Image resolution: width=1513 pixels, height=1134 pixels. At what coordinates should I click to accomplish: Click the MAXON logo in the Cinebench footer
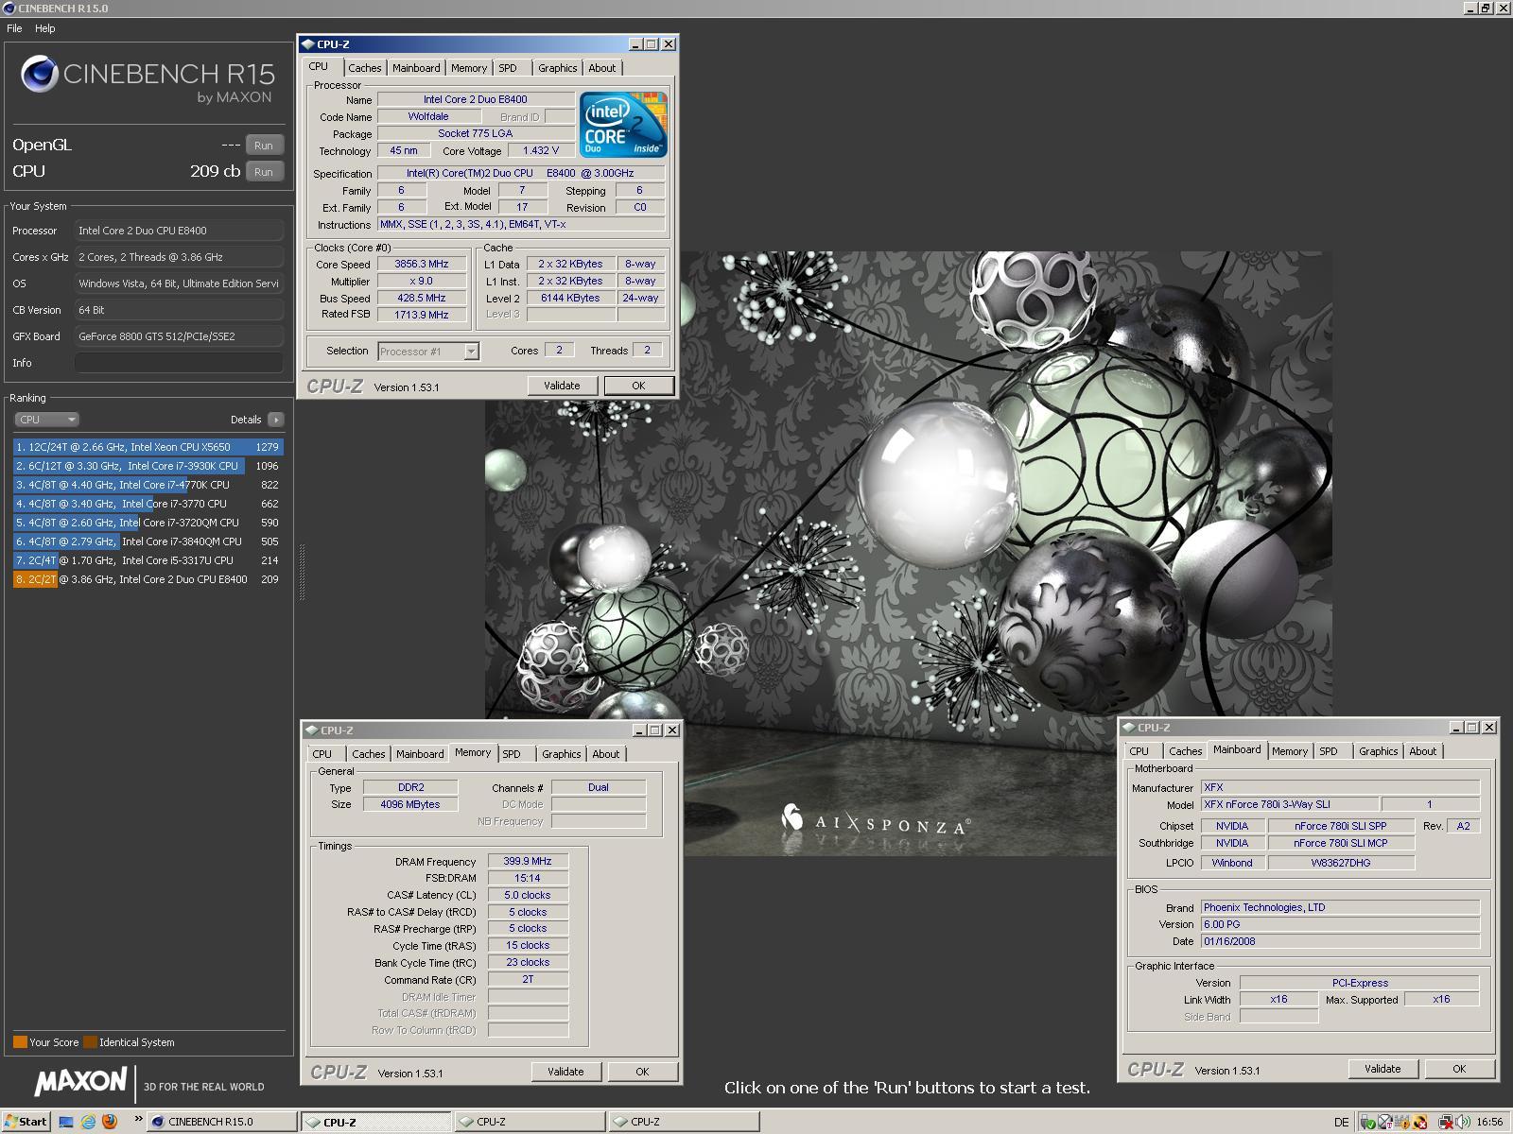coord(81,1081)
